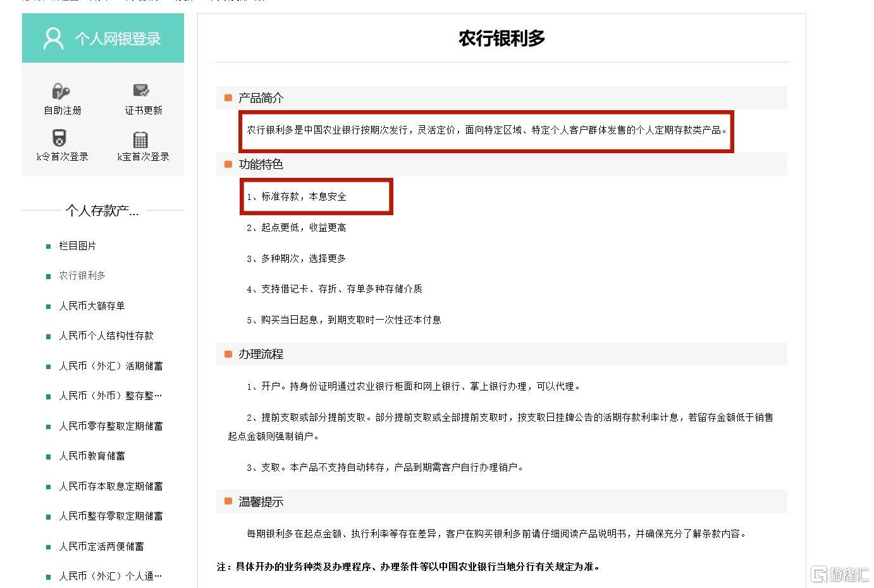The image size is (874, 588).
Task: Click the k令首次登录 token icon
Action: pos(59,138)
